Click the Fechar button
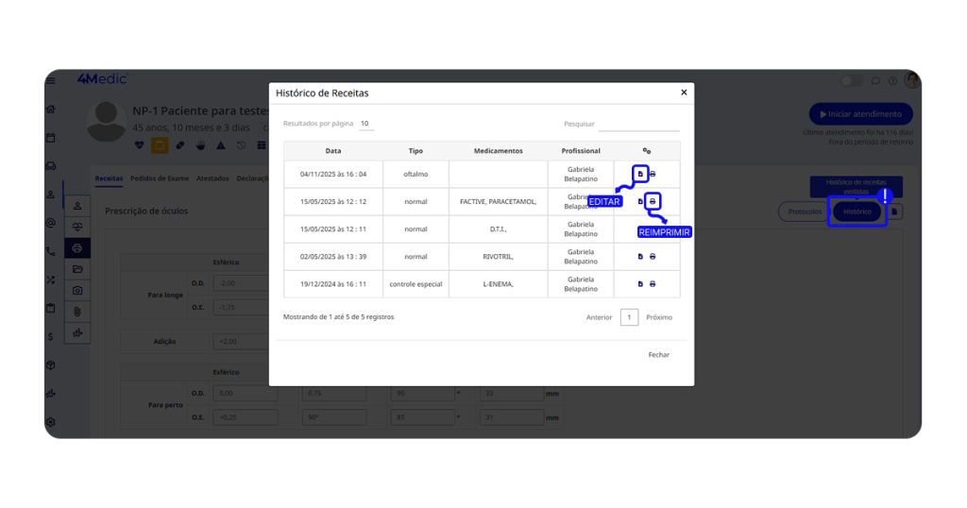Image resolution: width=967 pixels, height=508 pixels. [658, 355]
